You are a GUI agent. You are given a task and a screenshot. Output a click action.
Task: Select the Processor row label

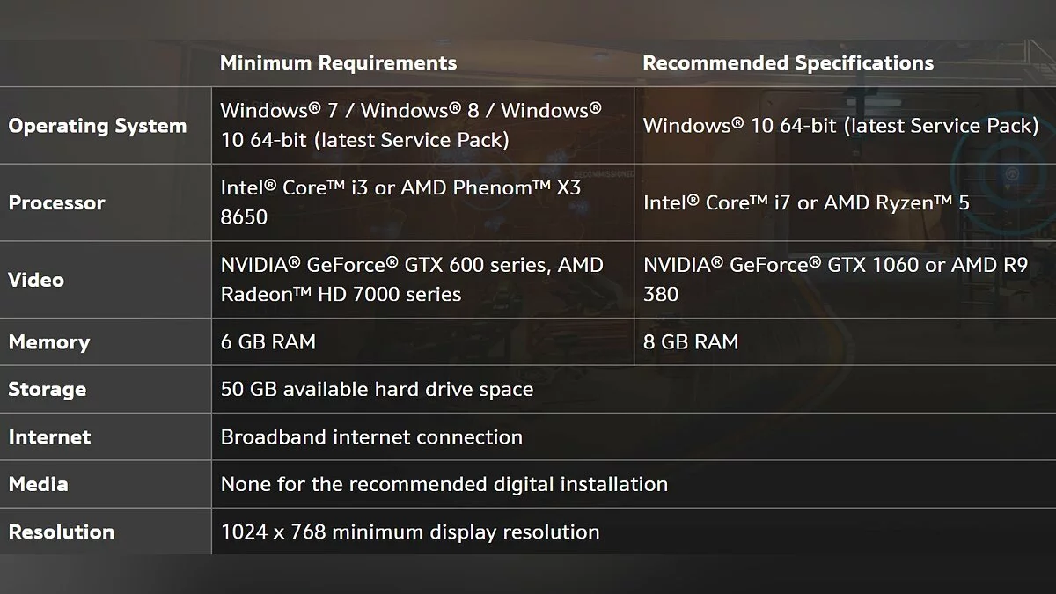[x=56, y=202]
